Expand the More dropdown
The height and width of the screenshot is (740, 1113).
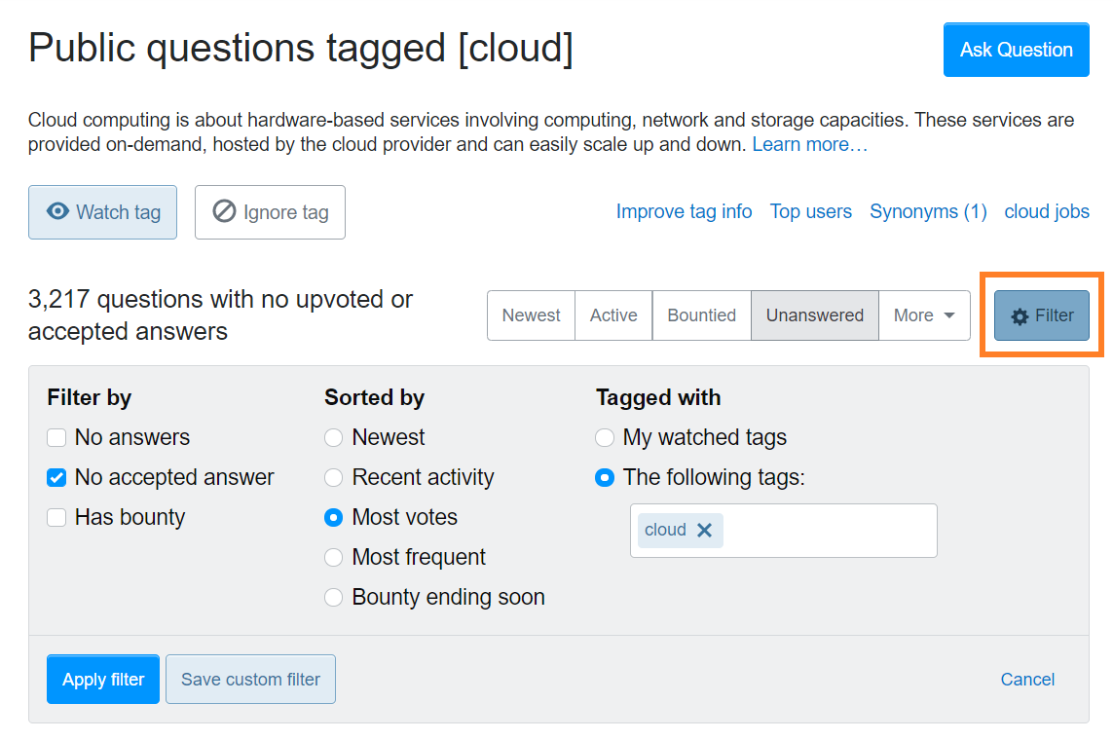924,315
